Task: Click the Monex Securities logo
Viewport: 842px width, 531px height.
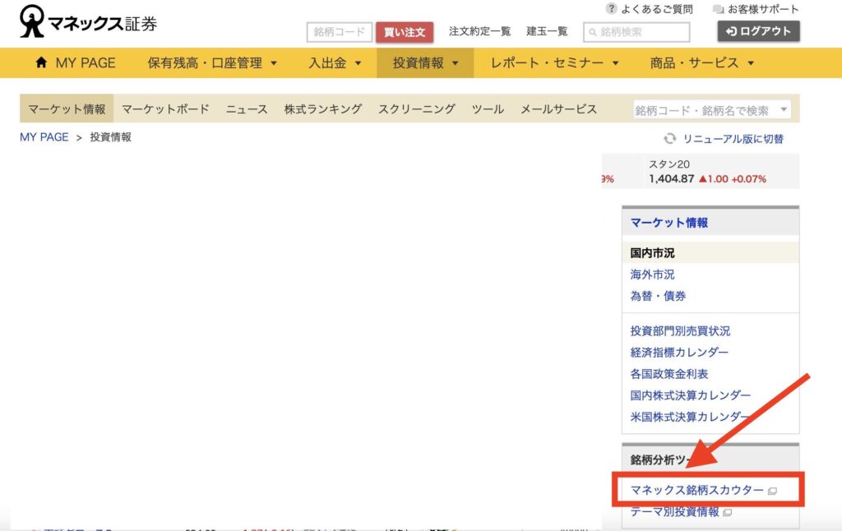Action: (88, 23)
